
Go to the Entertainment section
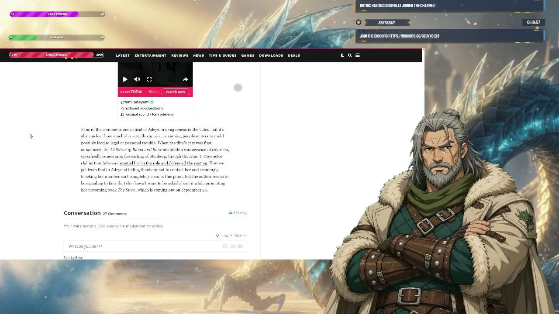151,55
